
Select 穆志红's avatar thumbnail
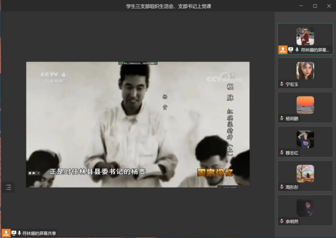tap(305, 139)
